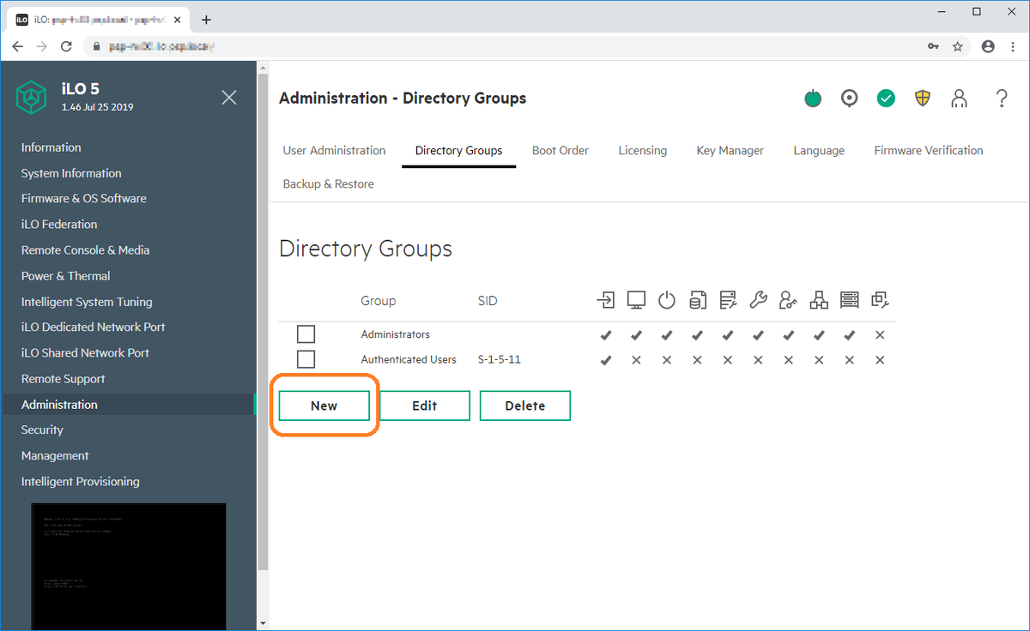1030x631 pixels.
Task: Click the New directory group button
Action: pyautogui.click(x=324, y=406)
